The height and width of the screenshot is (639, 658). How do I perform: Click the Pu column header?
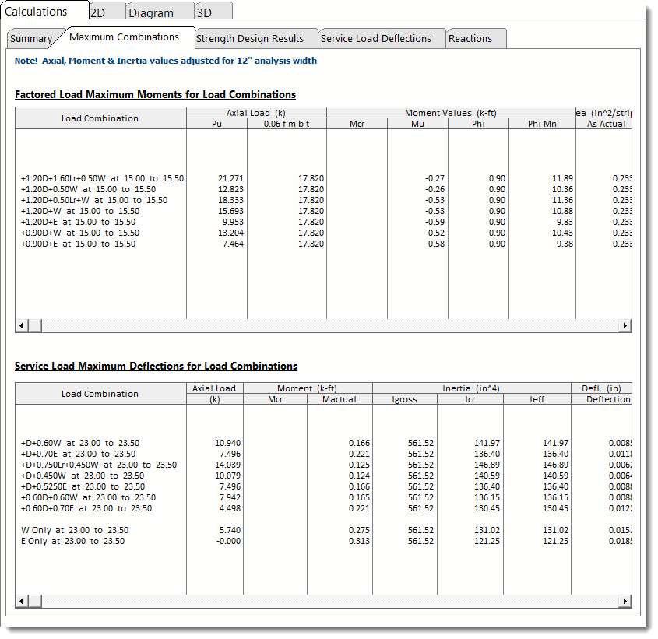pyautogui.click(x=216, y=124)
